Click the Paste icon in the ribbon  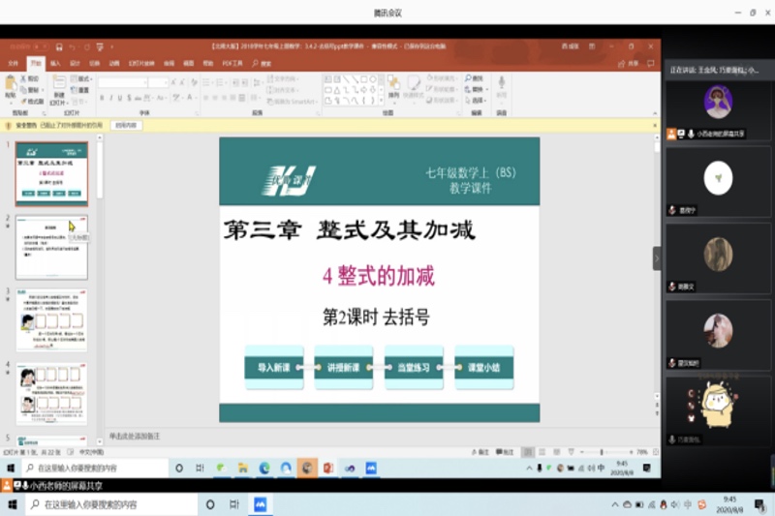coord(10,85)
